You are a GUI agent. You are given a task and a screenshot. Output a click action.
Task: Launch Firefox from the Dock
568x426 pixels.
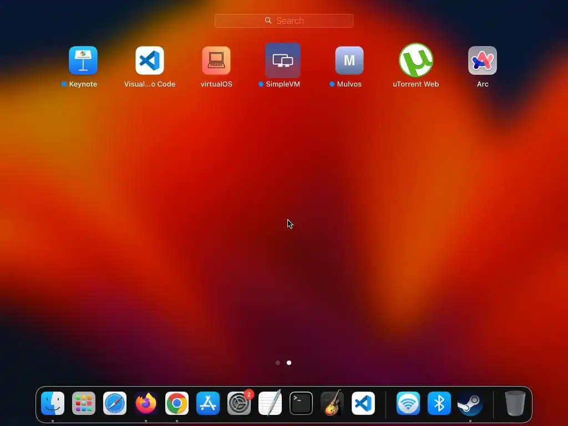(146, 403)
